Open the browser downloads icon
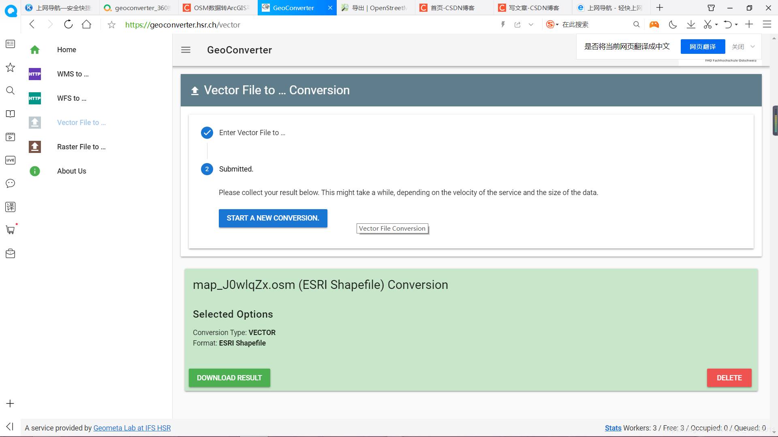 [x=691, y=25]
